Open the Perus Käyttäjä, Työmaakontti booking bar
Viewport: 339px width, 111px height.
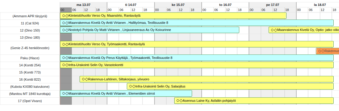click(197, 58)
